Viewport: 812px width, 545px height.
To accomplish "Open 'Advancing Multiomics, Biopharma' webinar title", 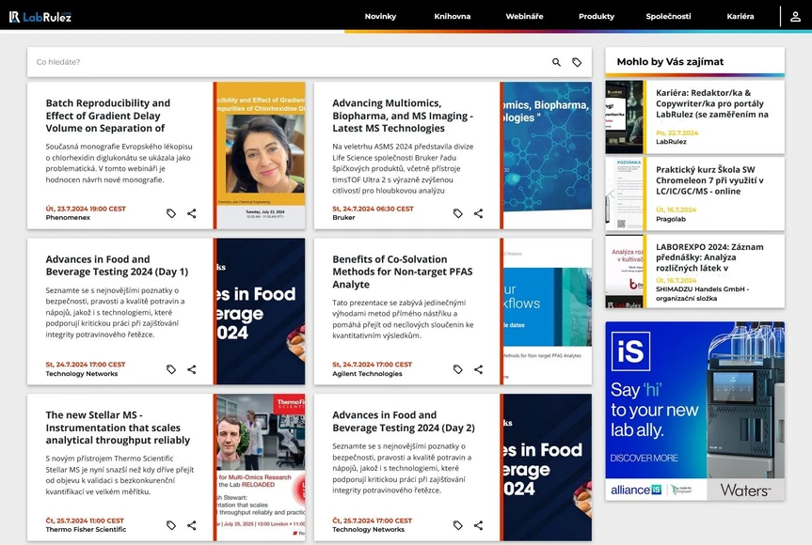I will tap(403, 116).
